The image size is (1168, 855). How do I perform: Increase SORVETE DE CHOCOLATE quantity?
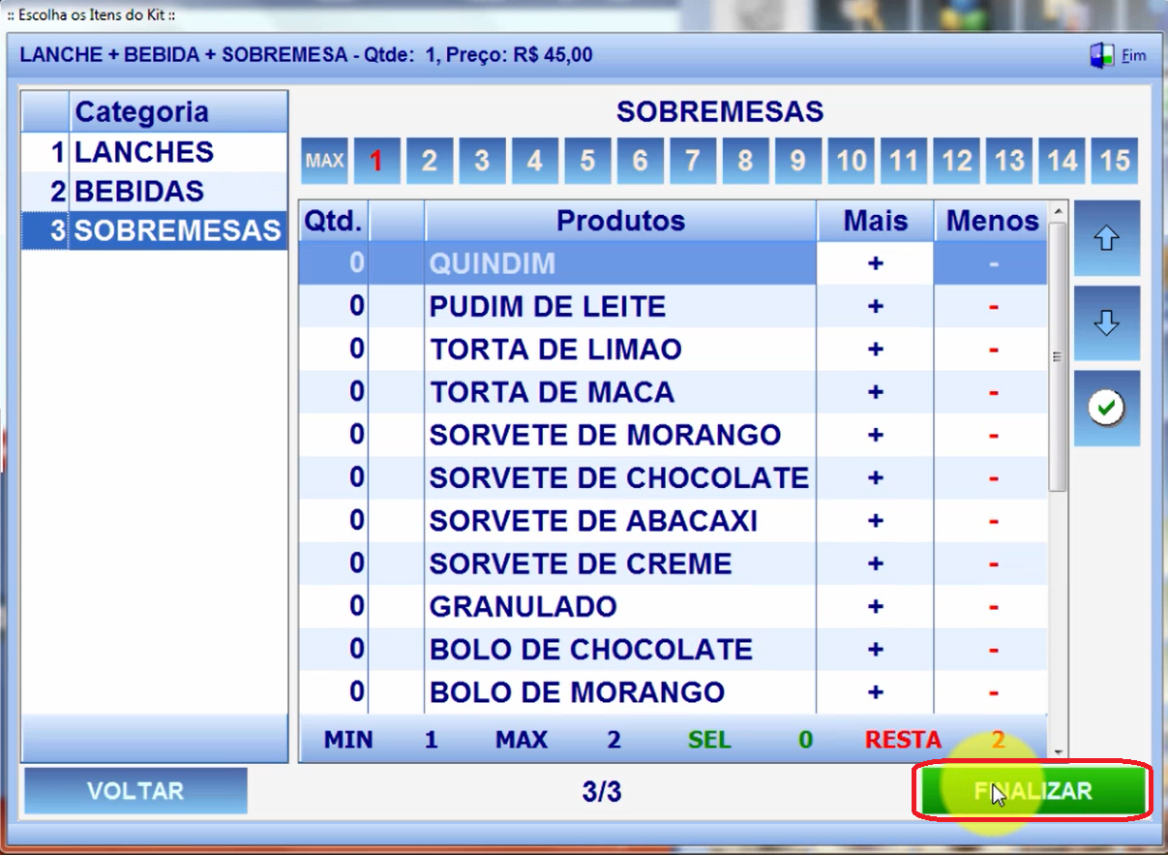(876, 478)
